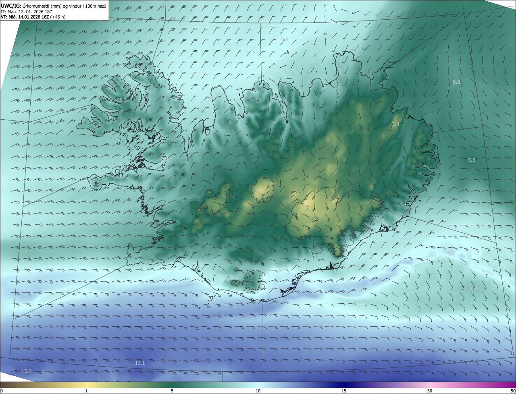
Task: Click the precipitation value '8.0' on map
Action: pyautogui.click(x=473, y=288)
